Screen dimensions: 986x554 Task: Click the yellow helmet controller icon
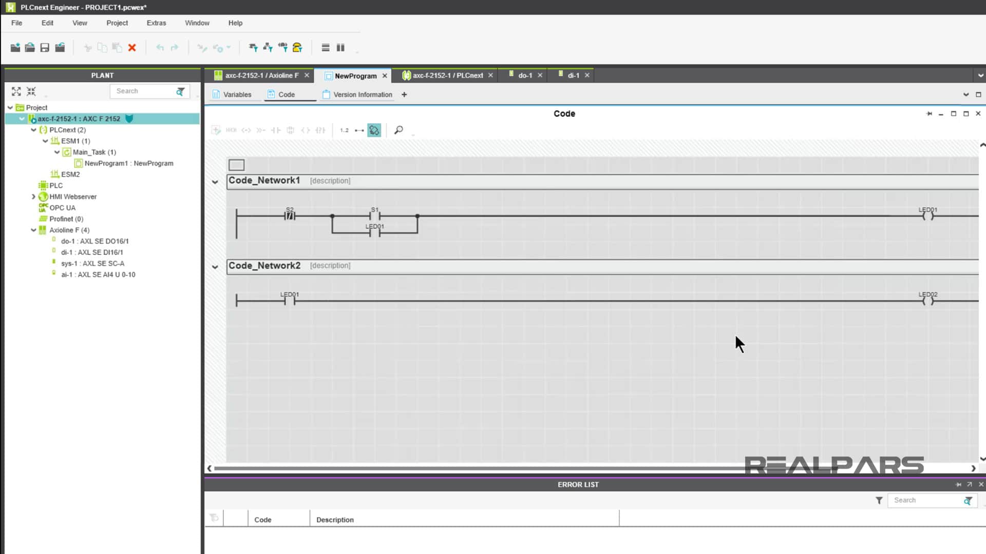(297, 48)
